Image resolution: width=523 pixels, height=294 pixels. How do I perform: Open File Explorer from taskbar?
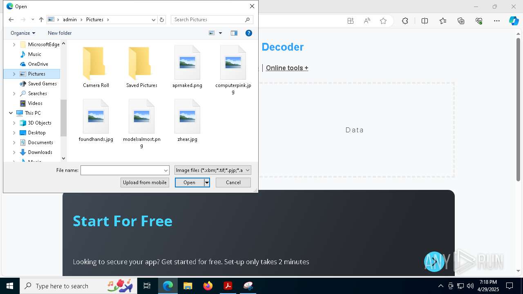point(188,286)
